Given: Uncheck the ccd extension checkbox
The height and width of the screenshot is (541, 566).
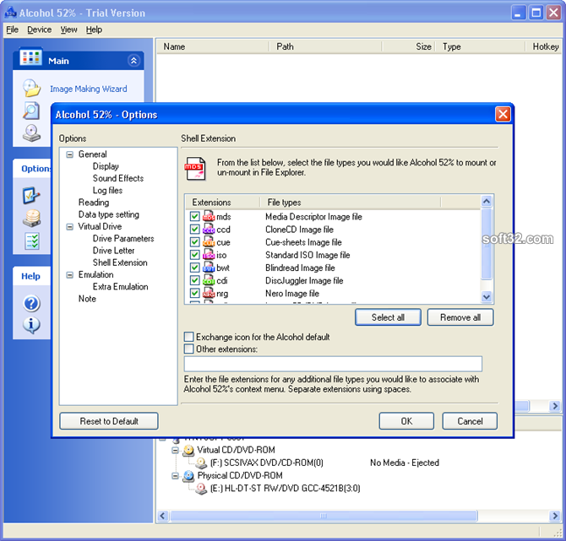Looking at the screenshot, I should pos(194,229).
